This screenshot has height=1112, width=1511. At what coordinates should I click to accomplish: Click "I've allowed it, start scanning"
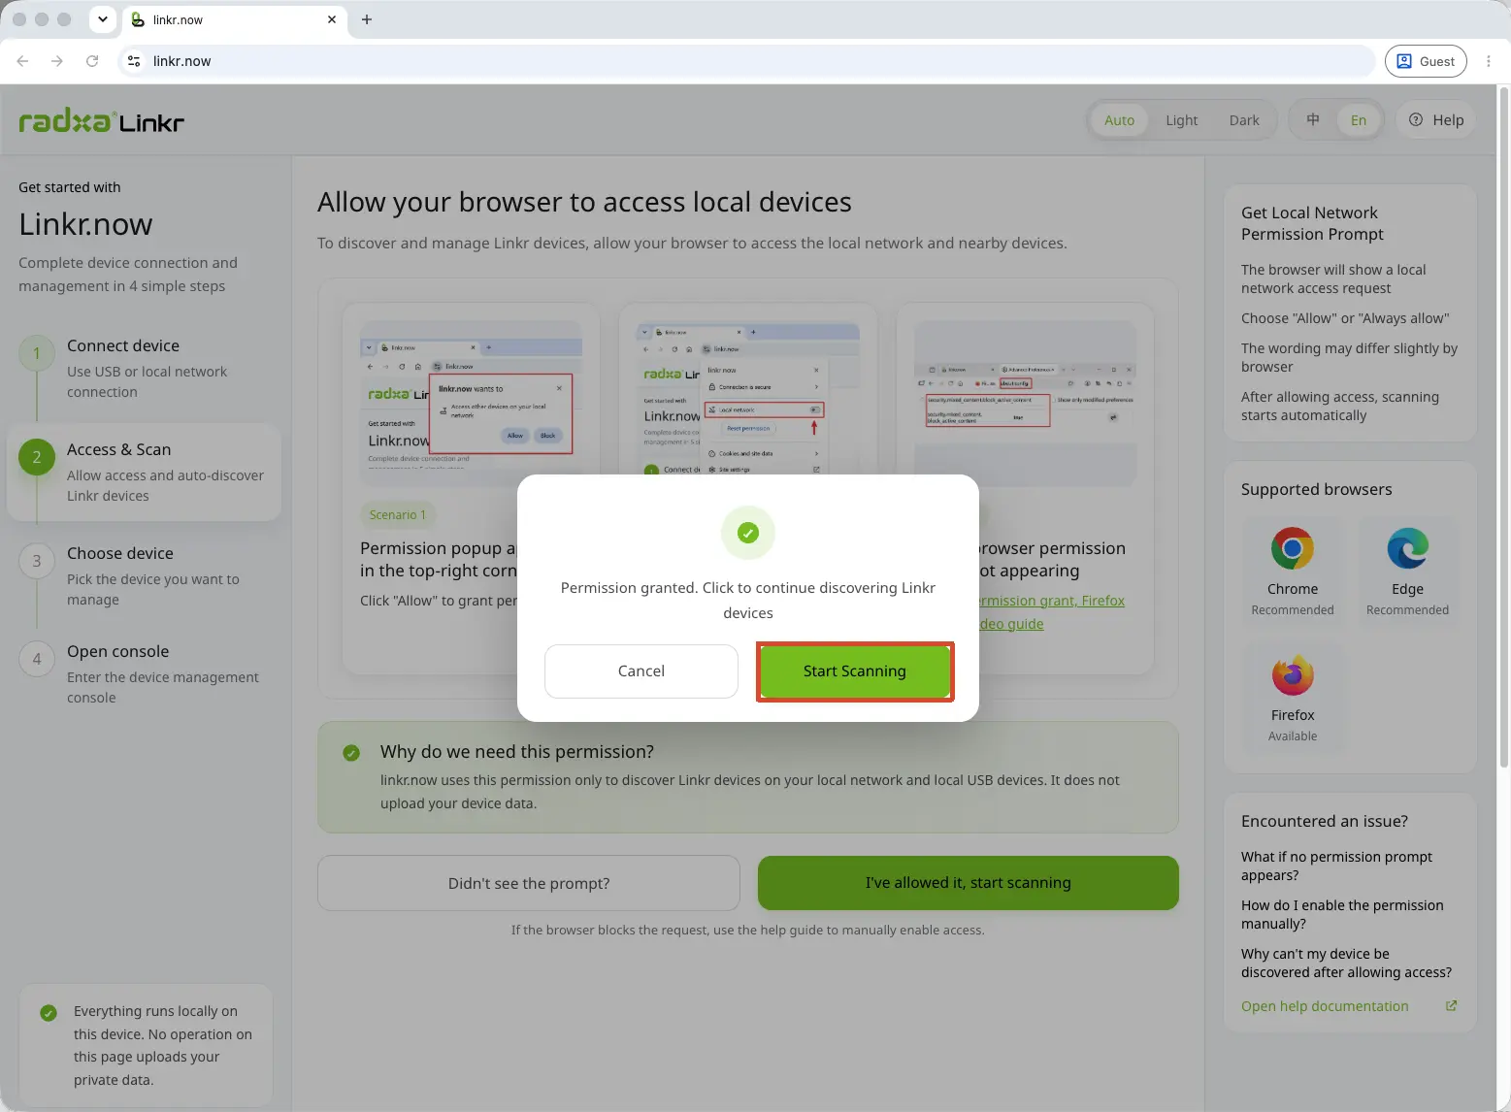tap(969, 883)
